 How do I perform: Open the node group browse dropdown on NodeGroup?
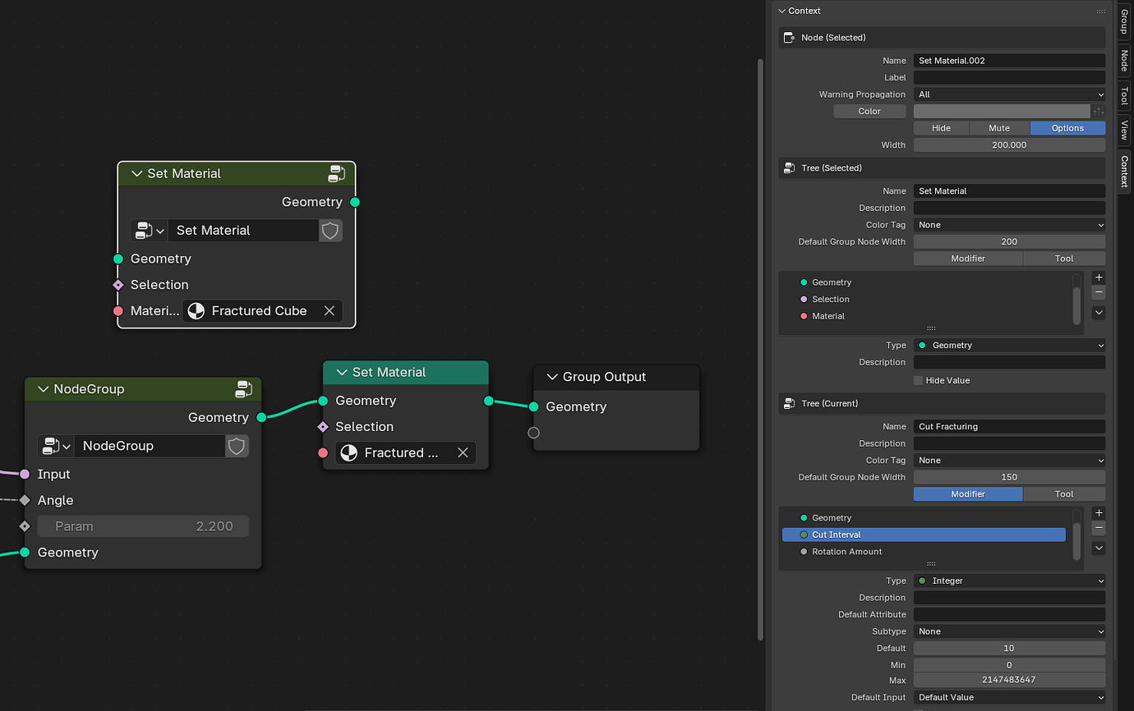(x=56, y=446)
